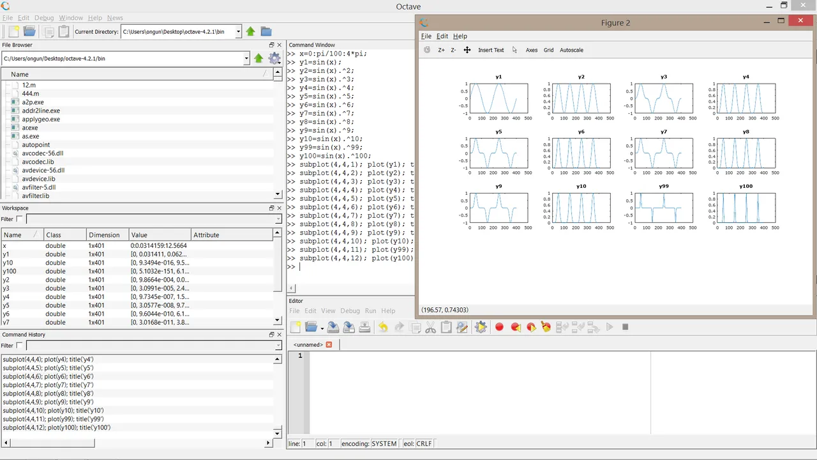The image size is (817, 460).
Task: Toggle breakpoint with red circle icon
Action: (x=499, y=327)
